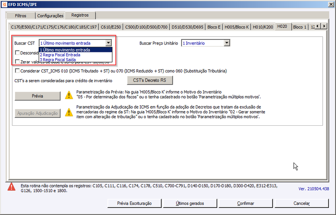Open the CST's Decreto RS button
This screenshot has height=215, width=336.
coord(150,80)
